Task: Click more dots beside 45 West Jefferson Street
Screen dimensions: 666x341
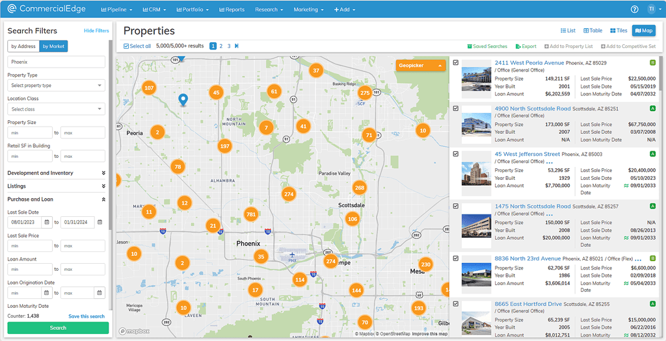Action: pyautogui.click(x=549, y=162)
